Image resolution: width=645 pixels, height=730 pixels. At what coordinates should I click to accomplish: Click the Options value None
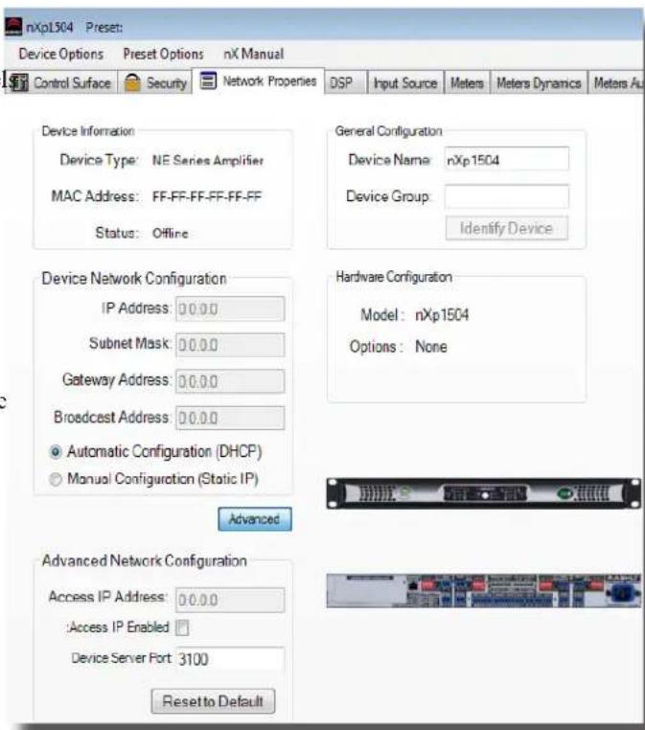(x=431, y=347)
